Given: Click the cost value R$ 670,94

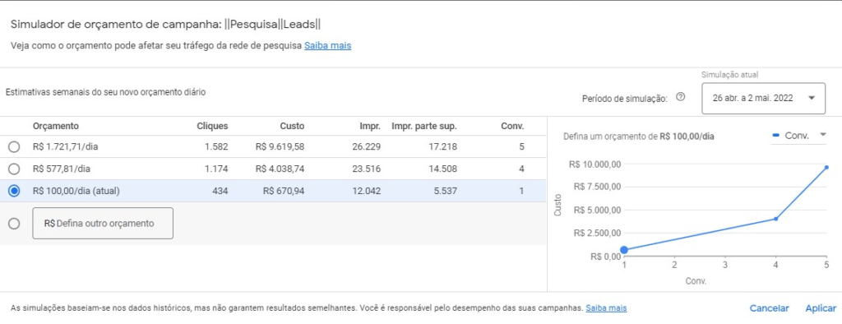Looking at the screenshot, I should pyautogui.click(x=284, y=192).
